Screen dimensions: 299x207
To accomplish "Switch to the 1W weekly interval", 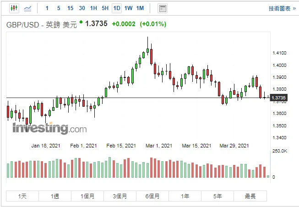I will pyautogui.click(x=128, y=8).
